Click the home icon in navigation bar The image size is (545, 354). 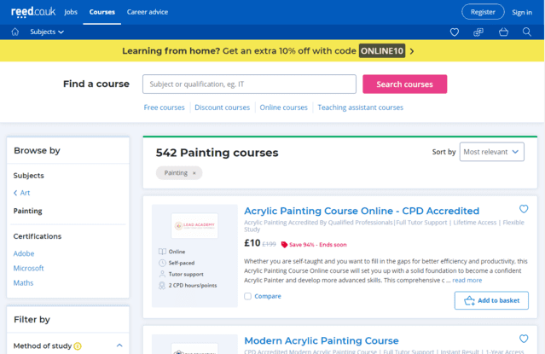pyautogui.click(x=15, y=32)
